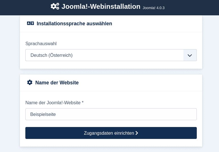Image resolution: width=219 pixels, height=152 pixels.
Task: Click the light background right of the cards
Action: click(x=211, y=85)
